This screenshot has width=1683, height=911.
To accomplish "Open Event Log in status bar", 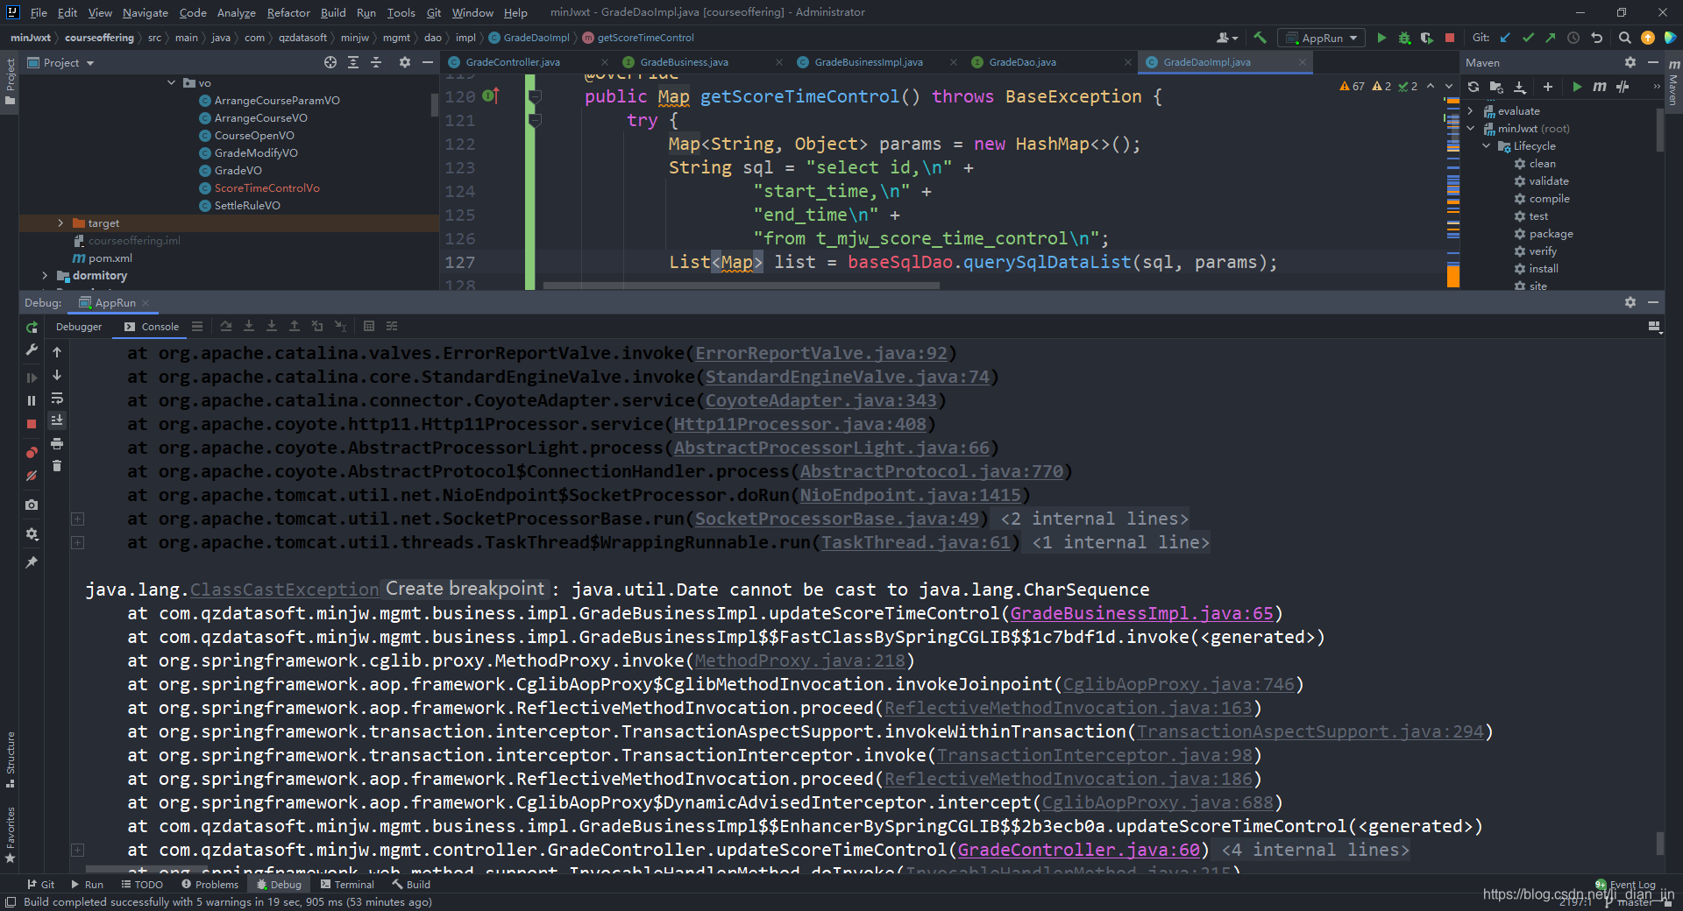I will [1626, 885].
